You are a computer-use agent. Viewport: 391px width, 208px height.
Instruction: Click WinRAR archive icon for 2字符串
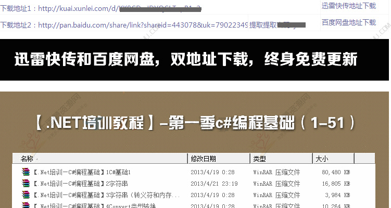tap(26, 184)
